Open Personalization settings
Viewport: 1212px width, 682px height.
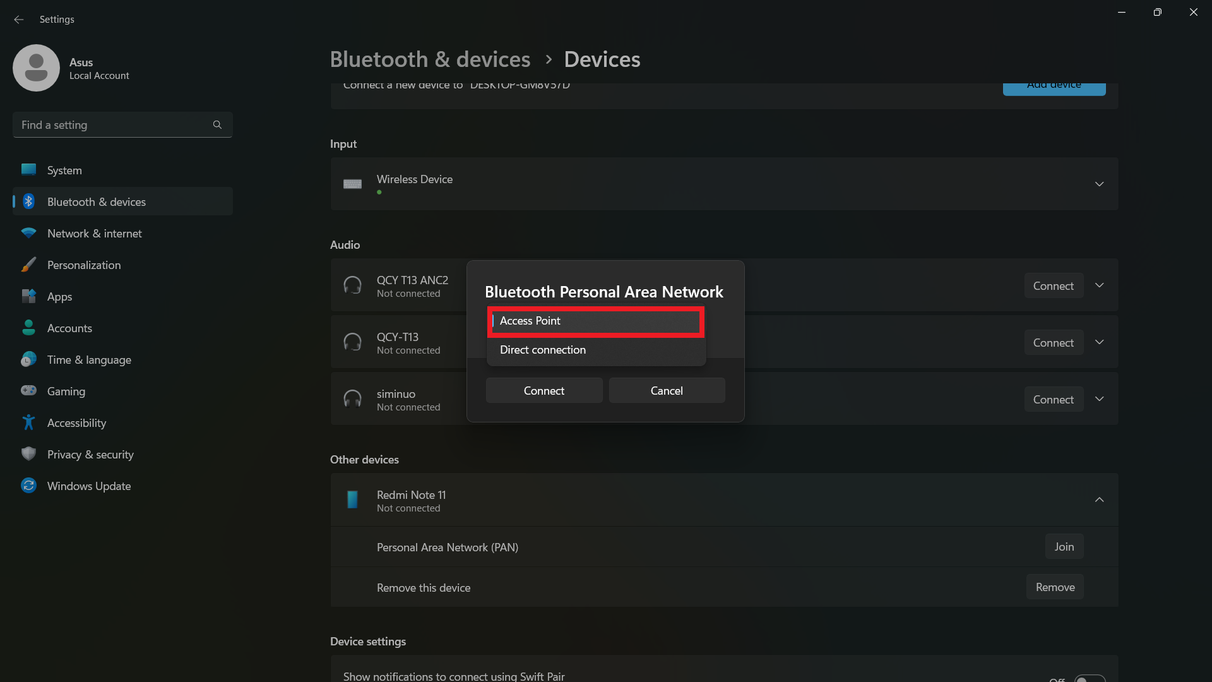(x=122, y=265)
